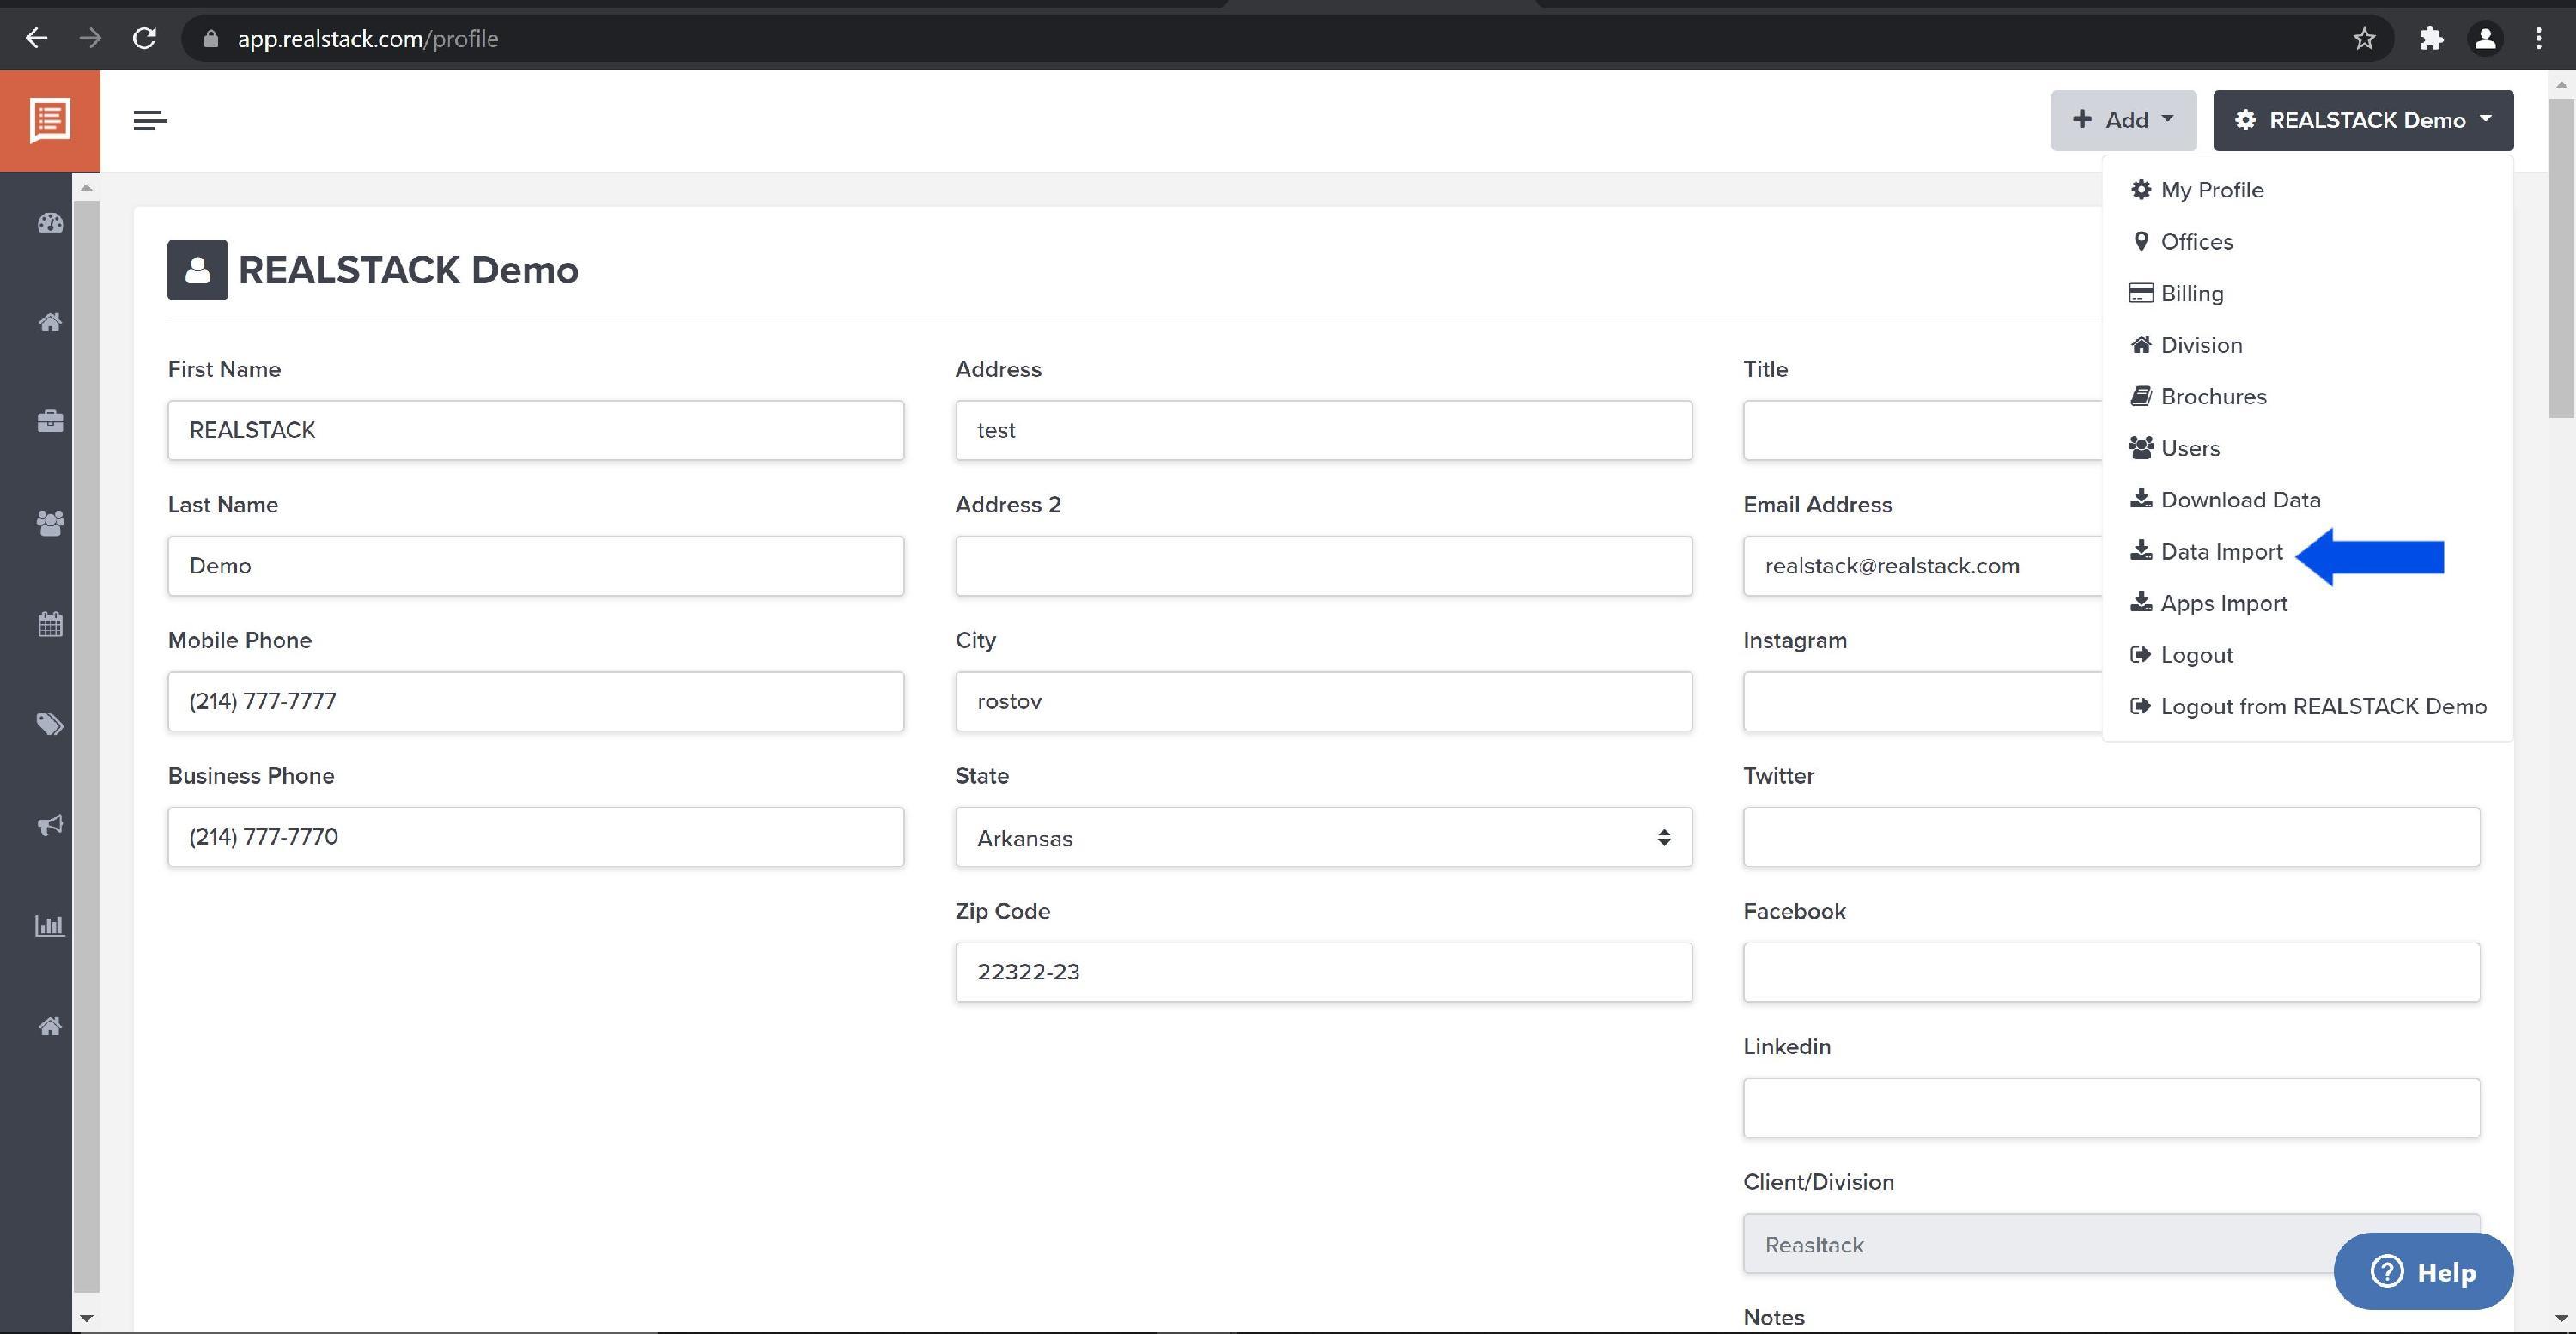This screenshot has height=1334, width=2576.
Task: Open Billing from the account menu
Action: click(2192, 293)
